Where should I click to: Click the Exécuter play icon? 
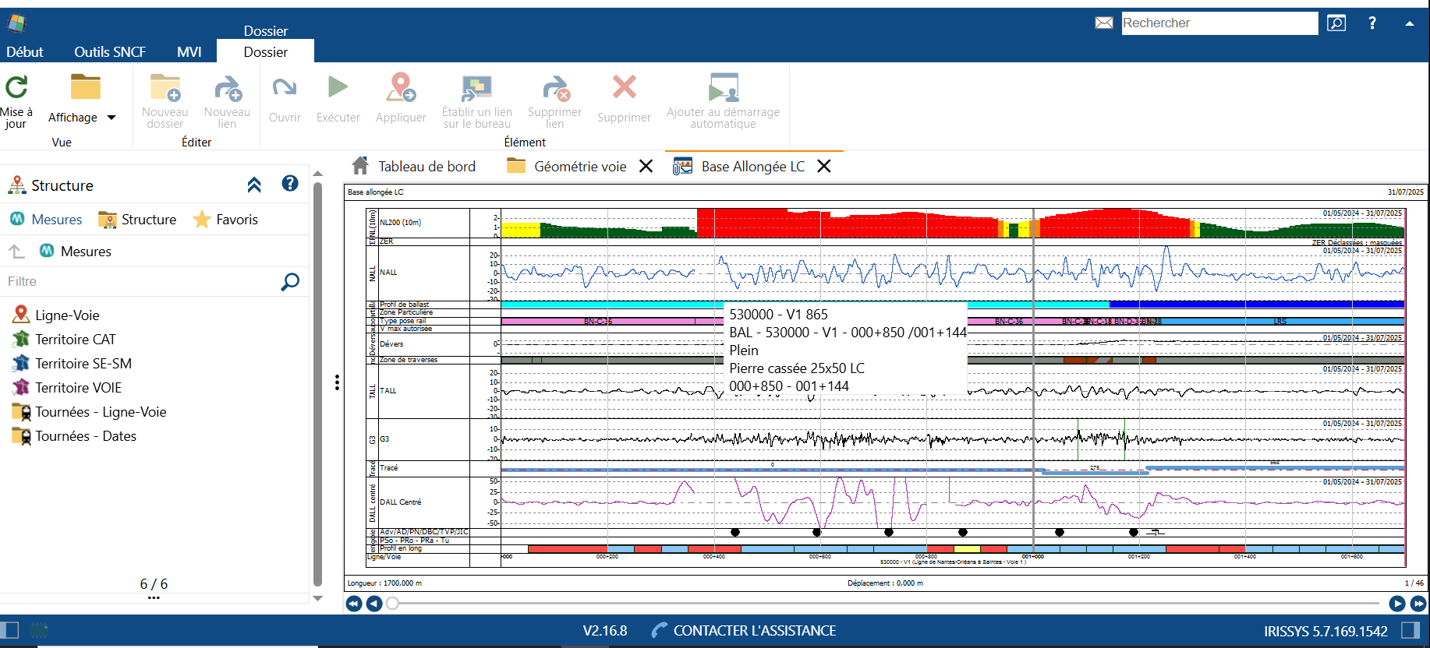(x=338, y=87)
